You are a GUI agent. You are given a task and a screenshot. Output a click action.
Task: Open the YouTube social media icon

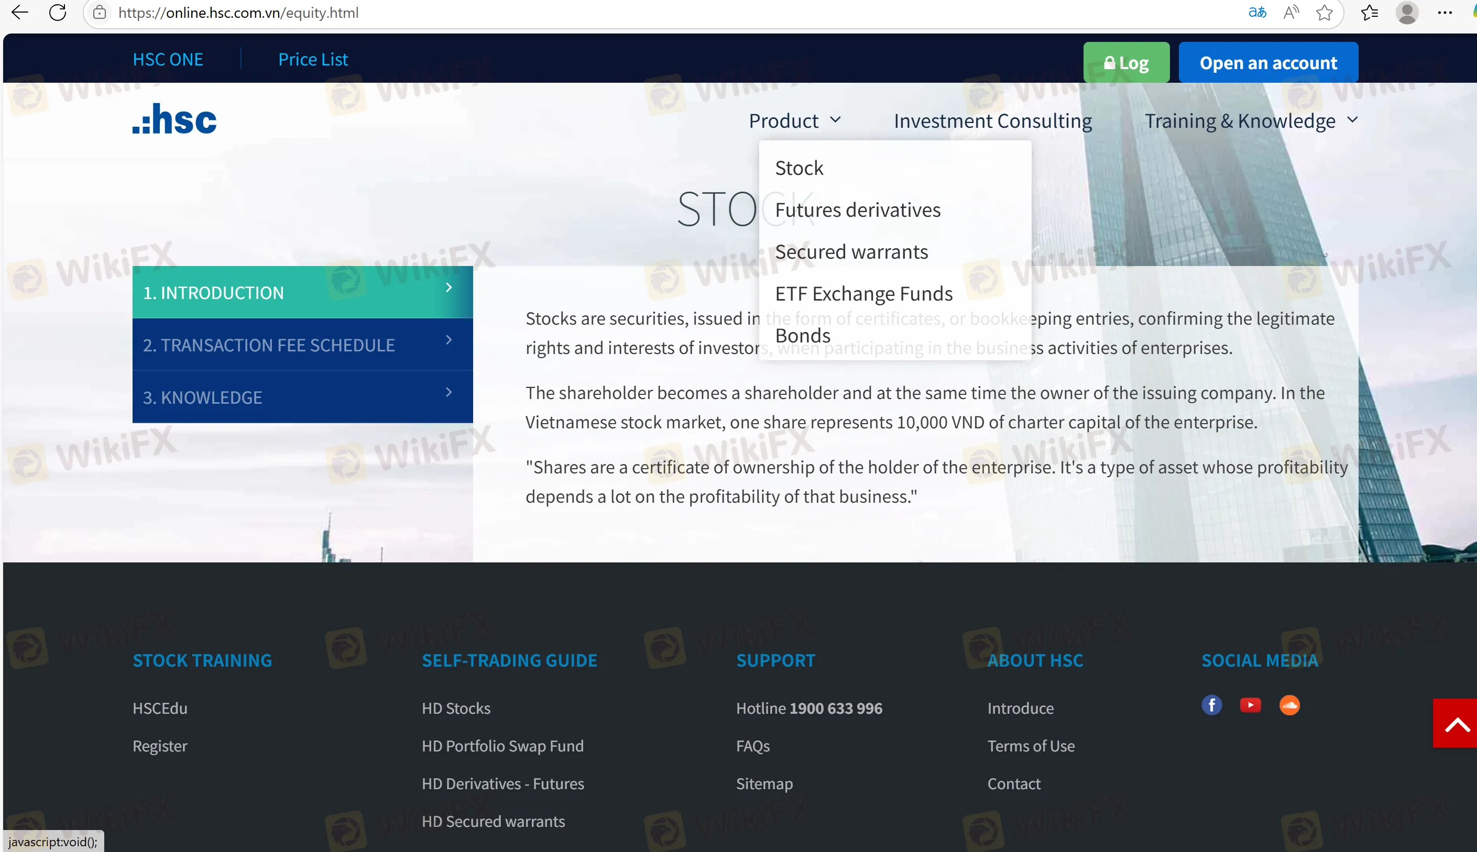1250,705
